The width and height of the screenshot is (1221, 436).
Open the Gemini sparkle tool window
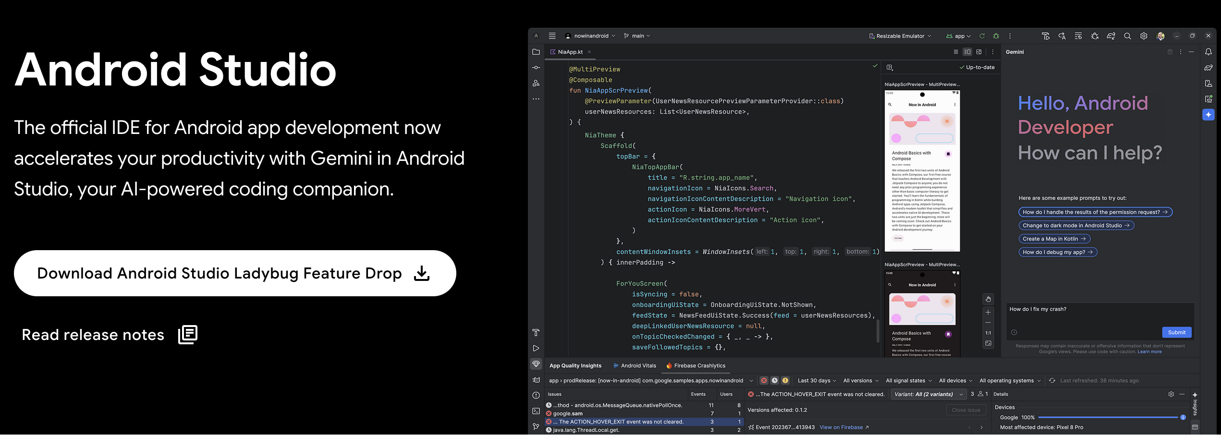click(x=1209, y=115)
